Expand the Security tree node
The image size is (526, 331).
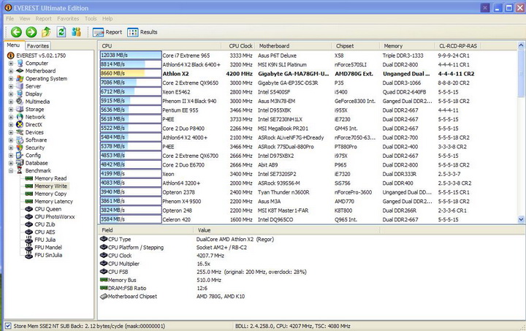[11, 148]
